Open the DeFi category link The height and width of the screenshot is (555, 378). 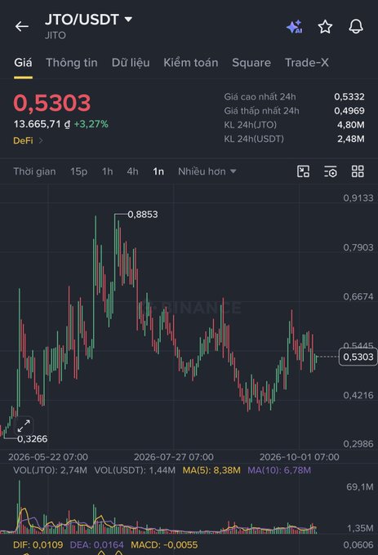tap(28, 140)
